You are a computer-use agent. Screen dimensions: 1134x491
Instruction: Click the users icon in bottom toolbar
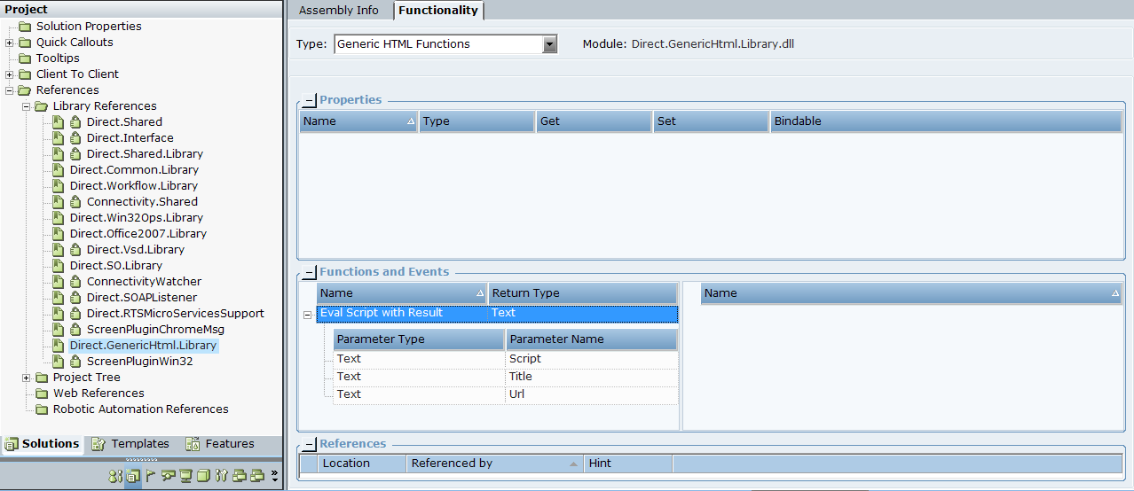[114, 476]
